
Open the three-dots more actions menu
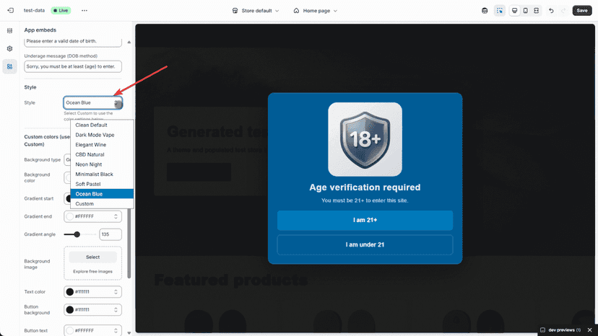[x=84, y=10]
